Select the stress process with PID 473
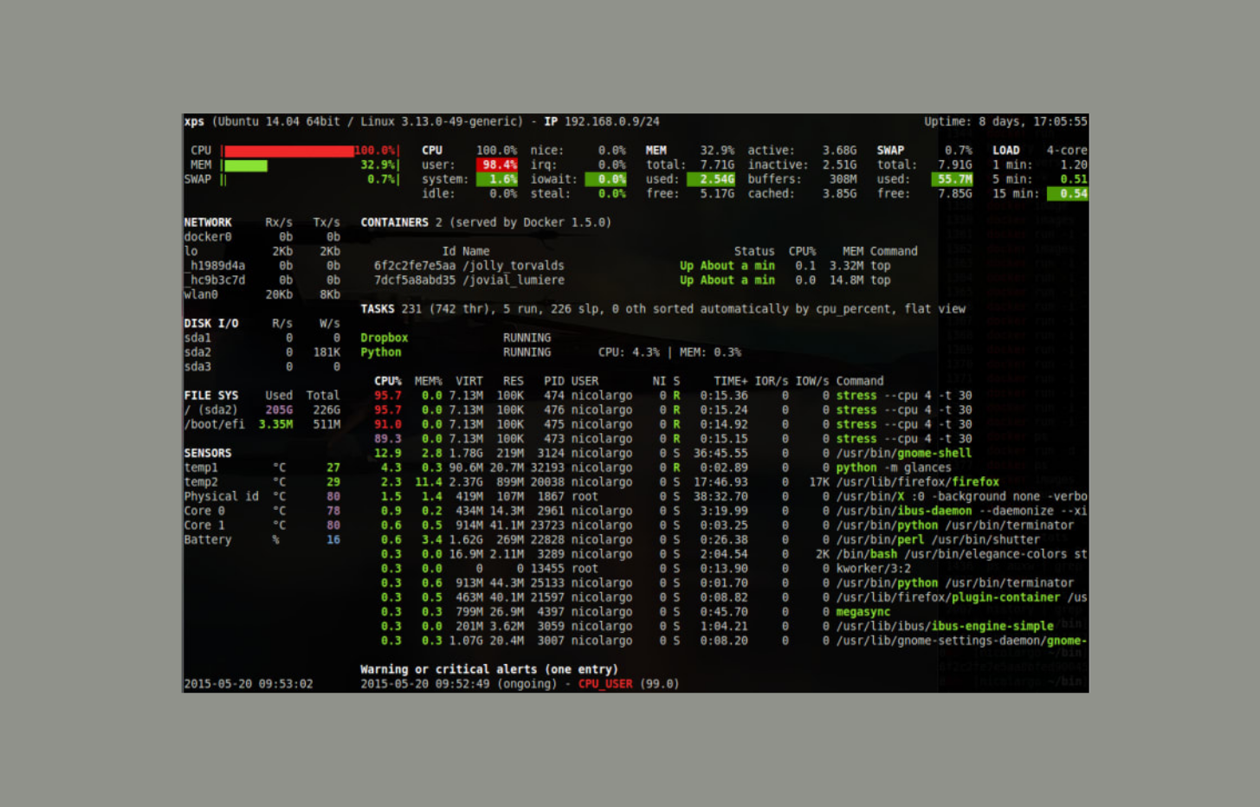Screen dimensions: 1260x807 coord(673,439)
